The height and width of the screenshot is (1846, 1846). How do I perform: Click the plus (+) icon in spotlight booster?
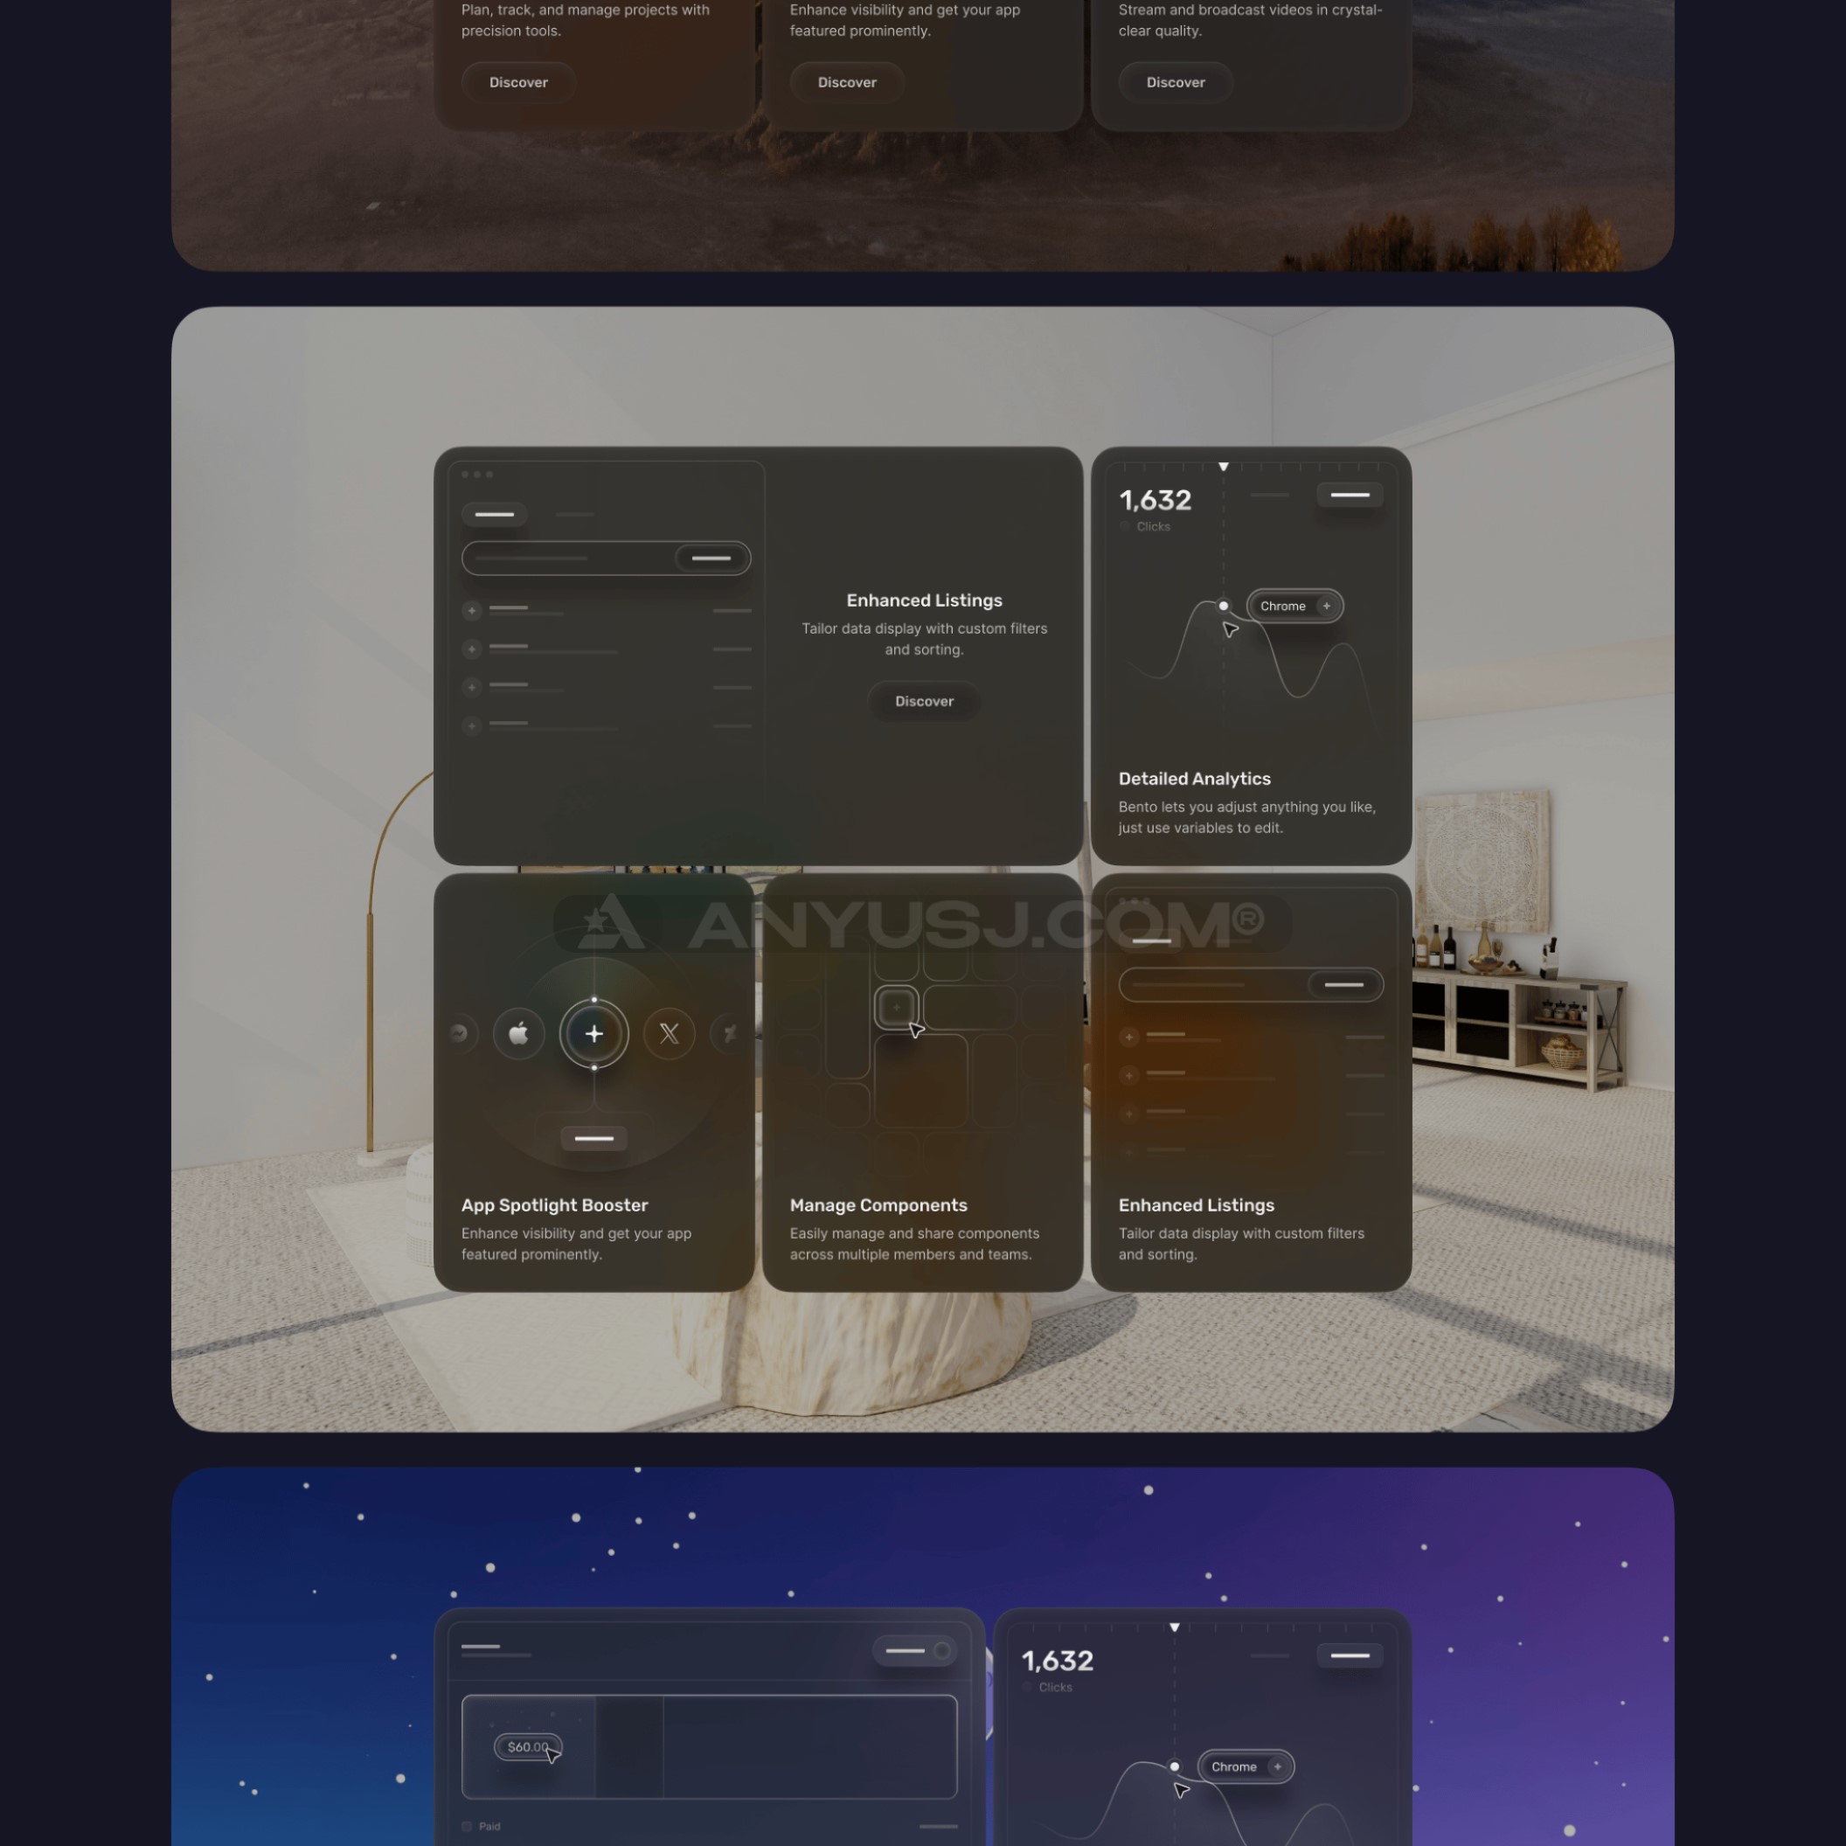click(593, 1033)
